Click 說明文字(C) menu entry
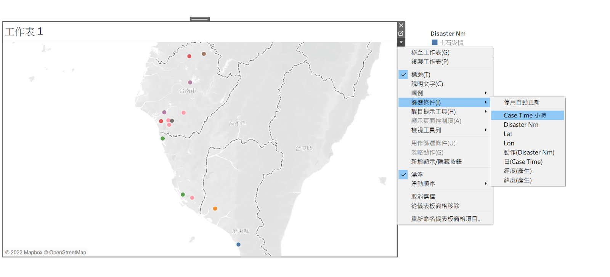This screenshot has height=277, width=610. coord(444,84)
